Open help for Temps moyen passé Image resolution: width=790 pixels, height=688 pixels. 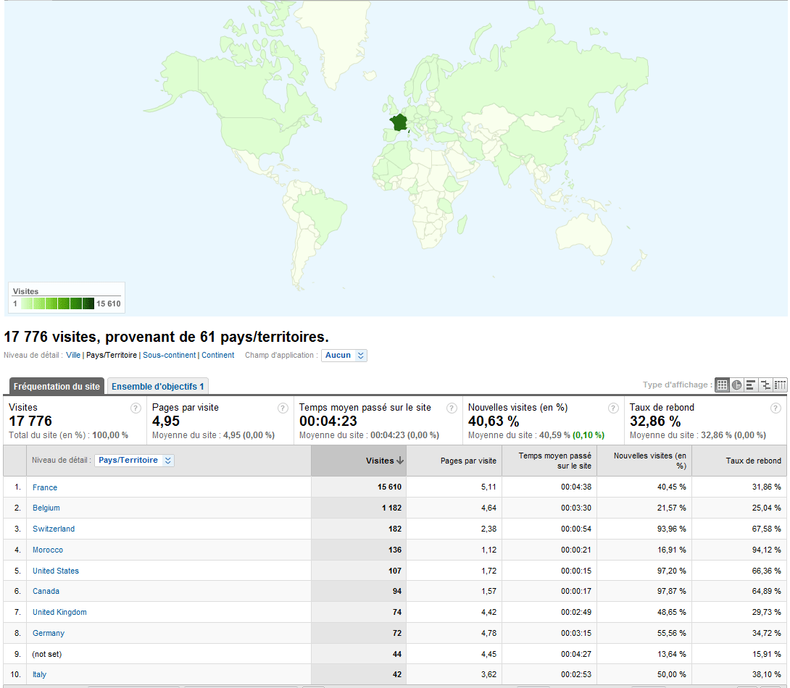click(452, 408)
